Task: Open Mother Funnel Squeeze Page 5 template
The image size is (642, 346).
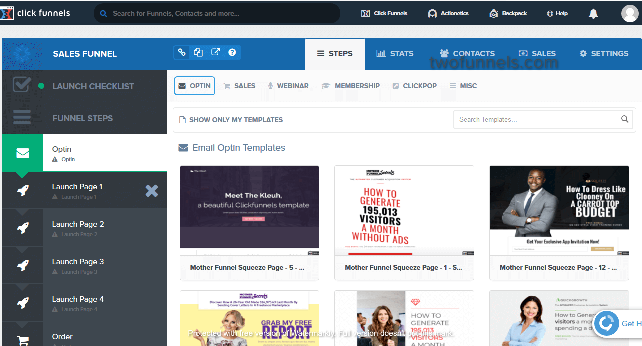Action: click(x=249, y=210)
